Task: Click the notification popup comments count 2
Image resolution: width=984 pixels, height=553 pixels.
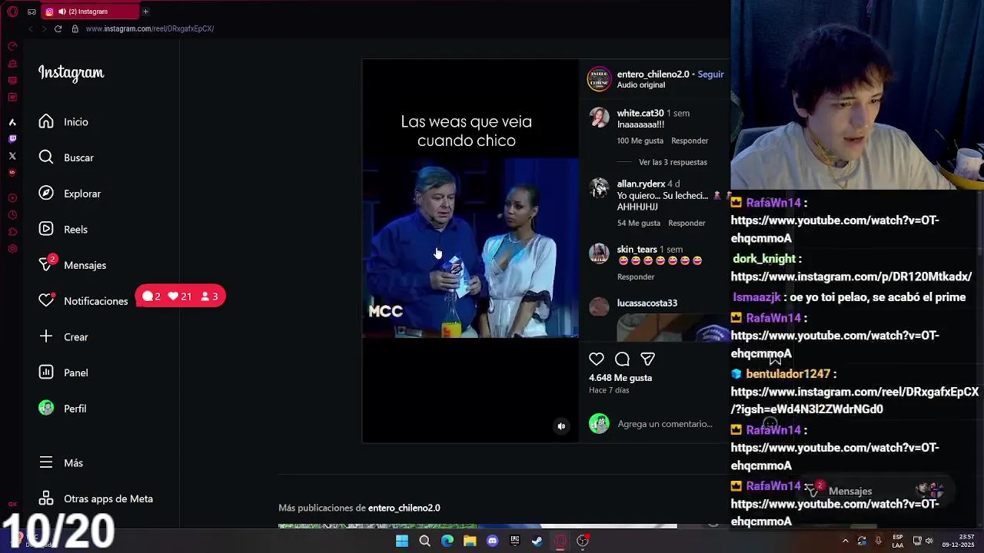Action: (x=152, y=296)
